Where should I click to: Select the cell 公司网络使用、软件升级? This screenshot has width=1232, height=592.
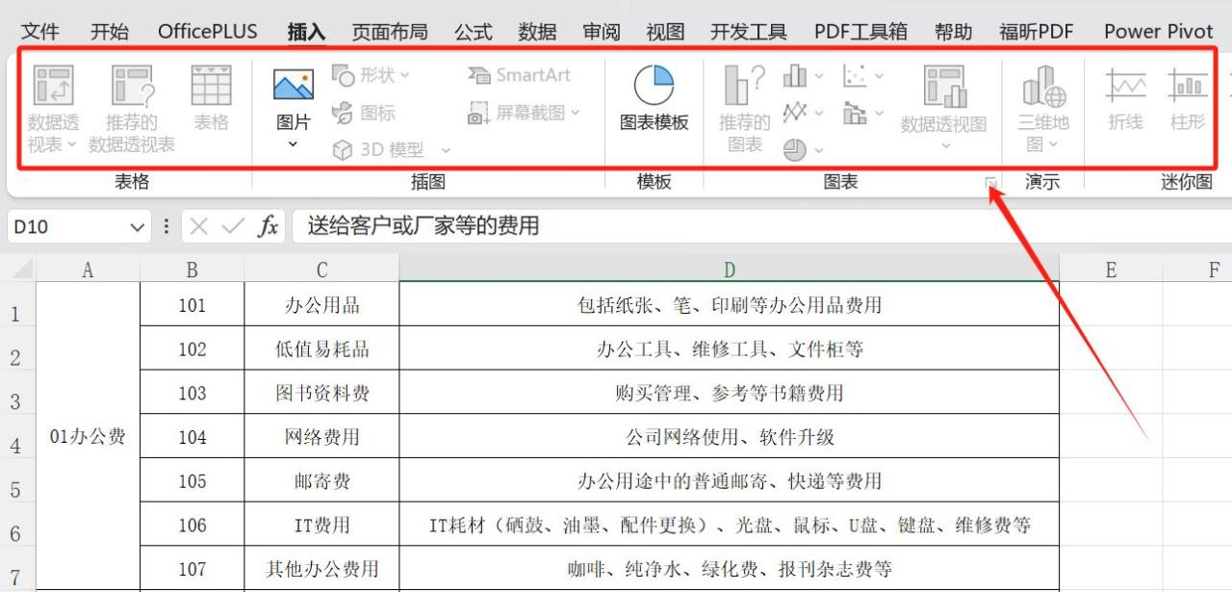pos(730,437)
